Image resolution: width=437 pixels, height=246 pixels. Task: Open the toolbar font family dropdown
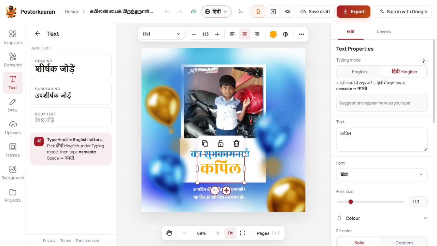tap(162, 34)
